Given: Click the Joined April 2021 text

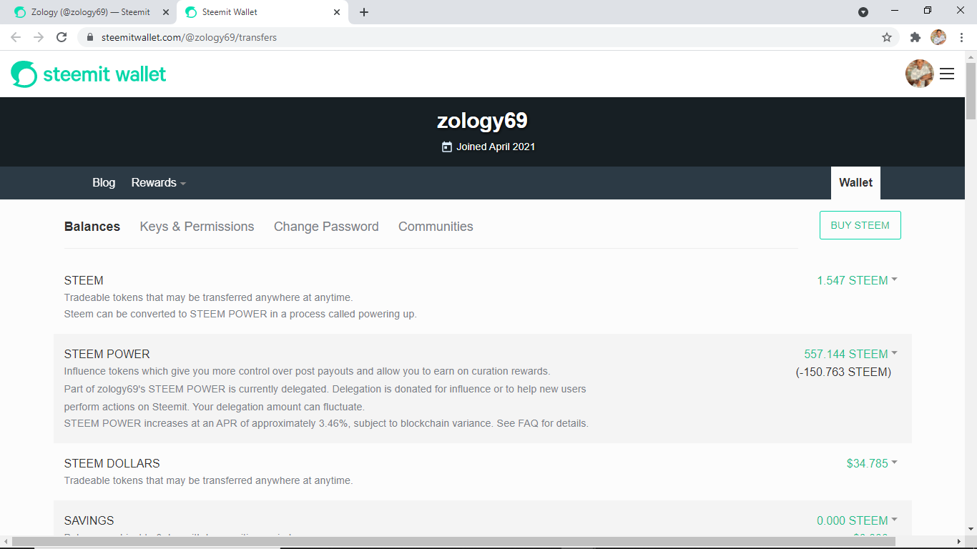Looking at the screenshot, I should tap(496, 147).
